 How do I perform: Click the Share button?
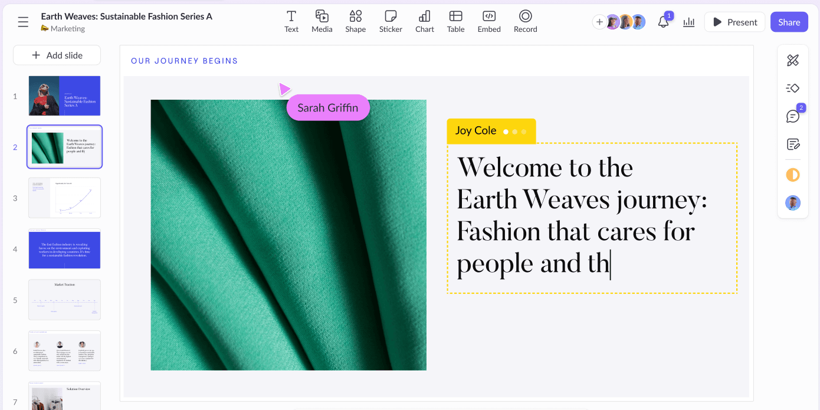point(789,22)
